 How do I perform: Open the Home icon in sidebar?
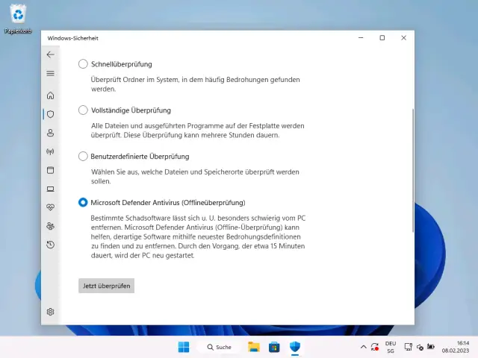tap(51, 95)
